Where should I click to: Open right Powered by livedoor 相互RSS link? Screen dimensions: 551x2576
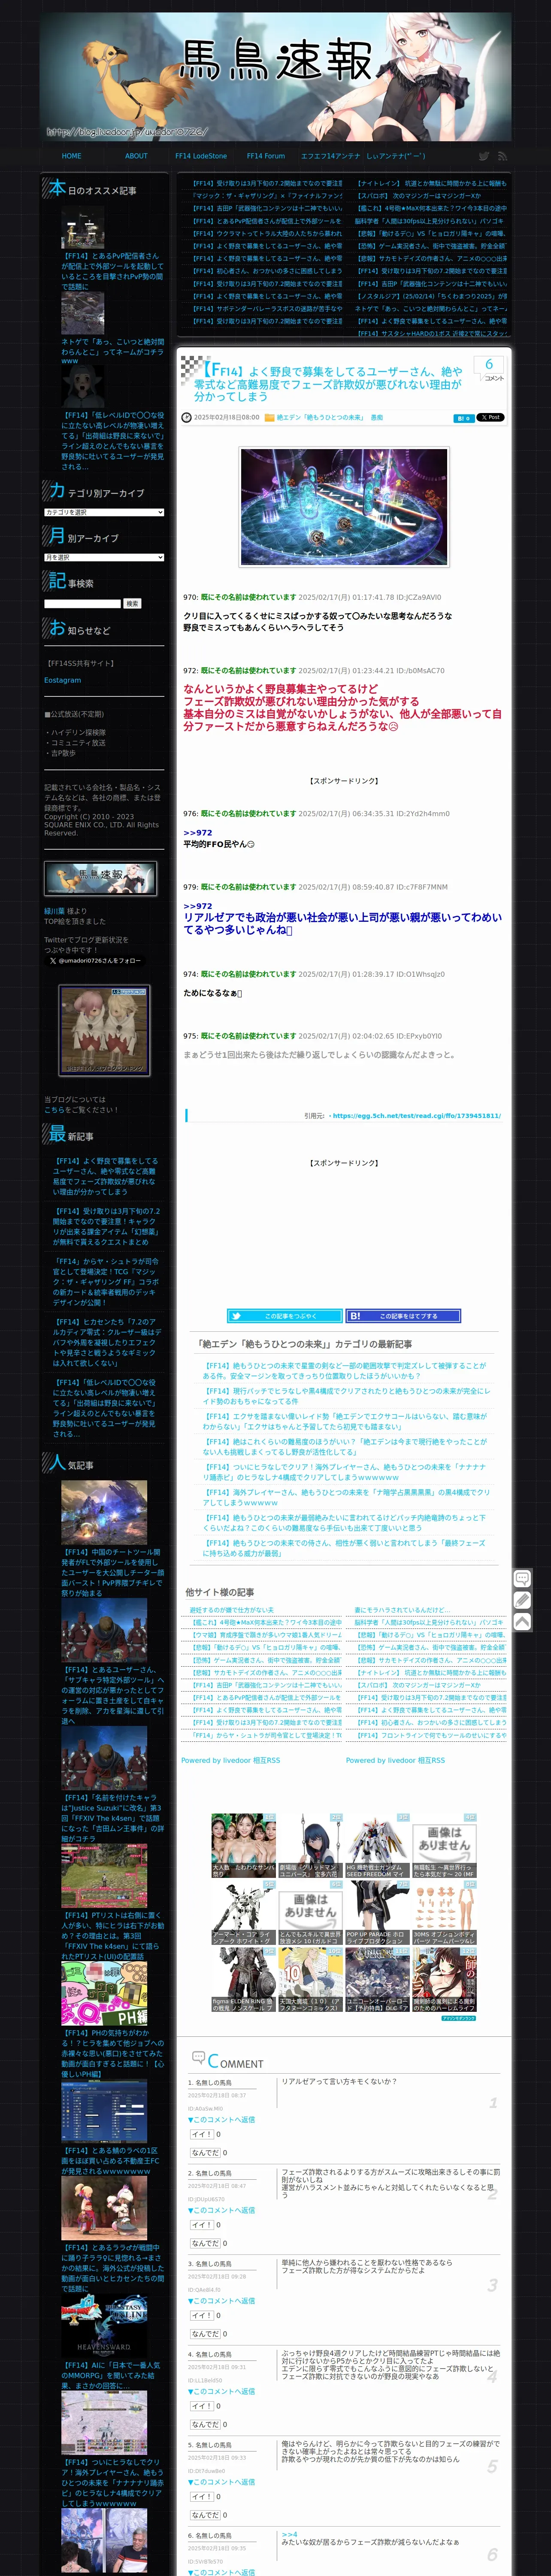point(395,1760)
